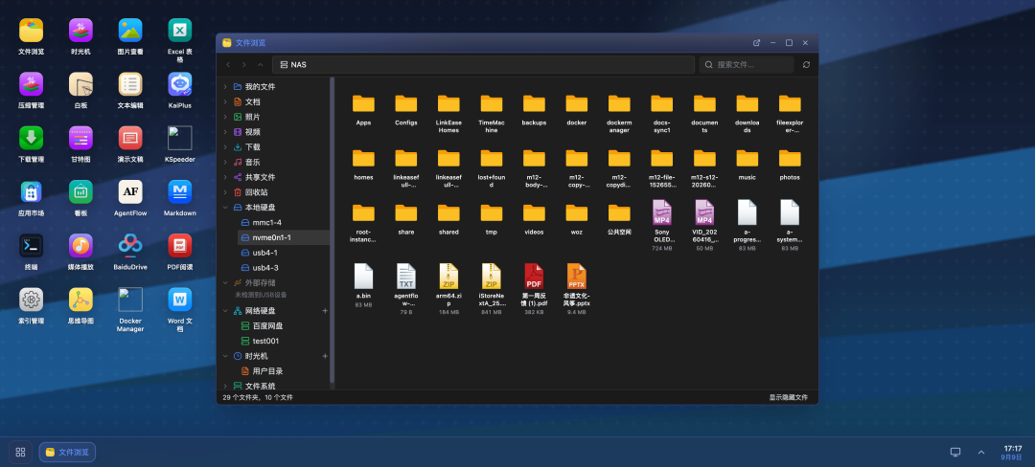Collapse the 网络硬盘 tree section
This screenshot has height=467, width=1035.
(225, 311)
